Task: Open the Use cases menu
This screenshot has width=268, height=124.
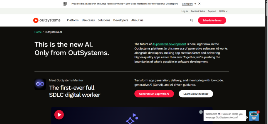Action: click(x=88, y=20)
